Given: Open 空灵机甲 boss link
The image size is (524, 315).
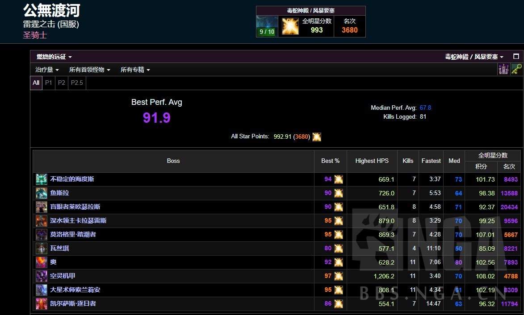Looking at the screenshot, I should 63,276.
